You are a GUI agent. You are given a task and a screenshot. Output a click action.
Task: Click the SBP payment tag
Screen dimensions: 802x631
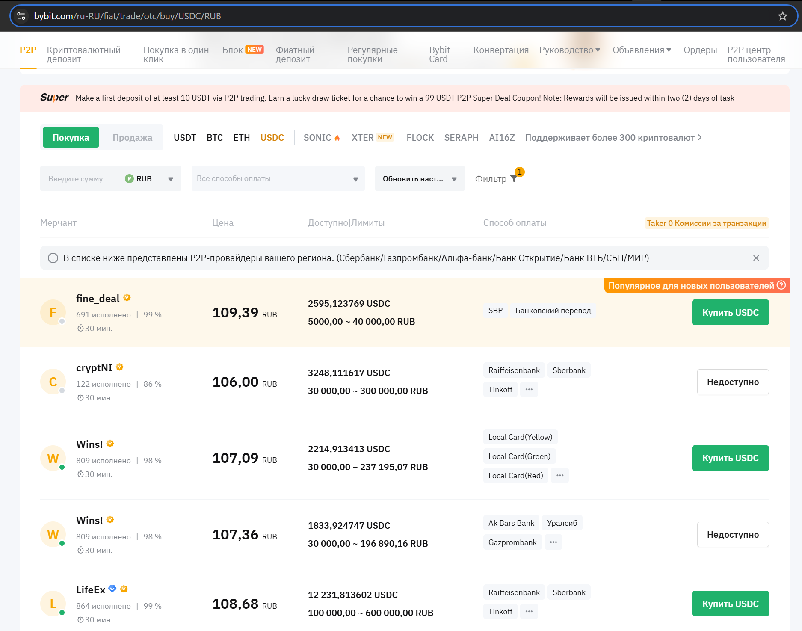495,310
